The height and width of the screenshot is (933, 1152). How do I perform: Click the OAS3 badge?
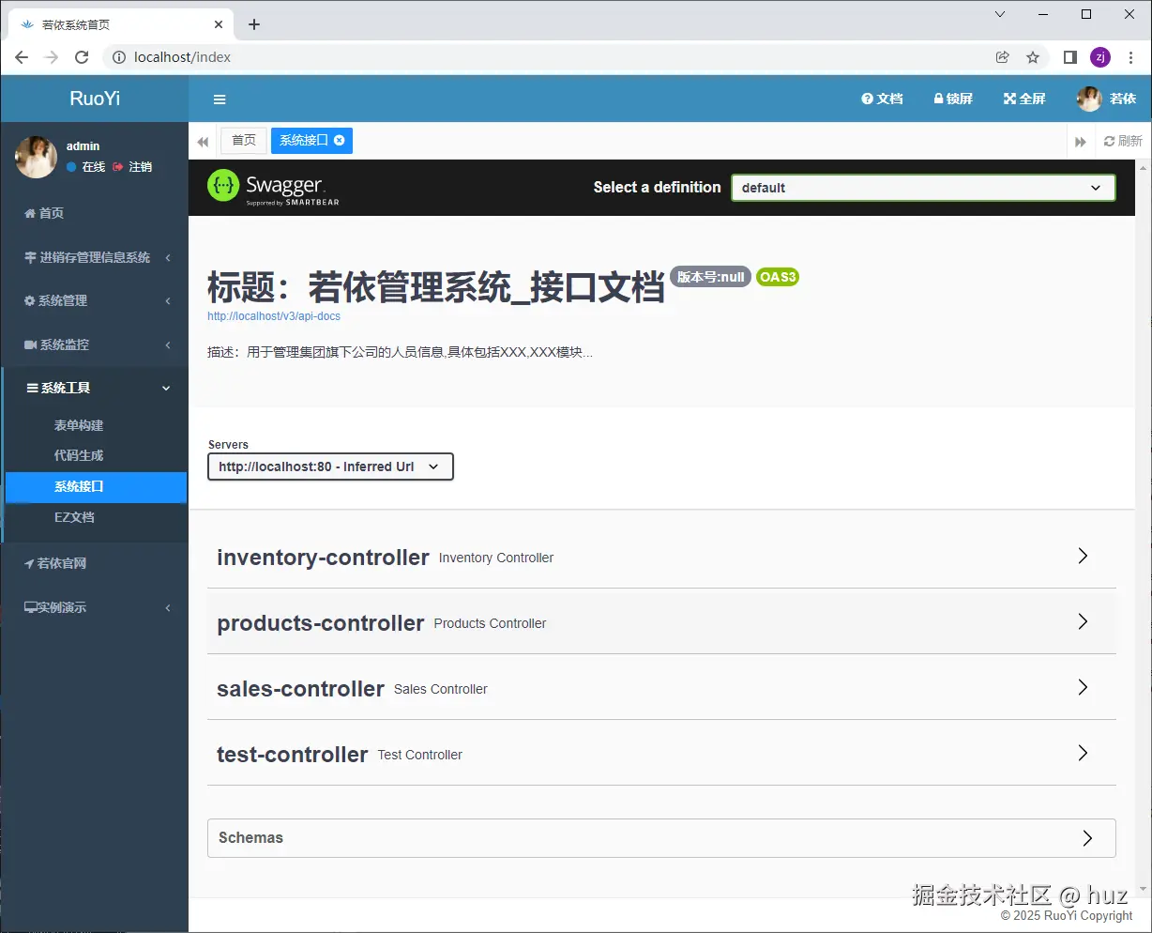[778, 277]
